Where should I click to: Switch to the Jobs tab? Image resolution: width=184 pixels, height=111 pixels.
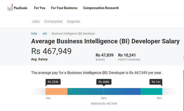35,22
